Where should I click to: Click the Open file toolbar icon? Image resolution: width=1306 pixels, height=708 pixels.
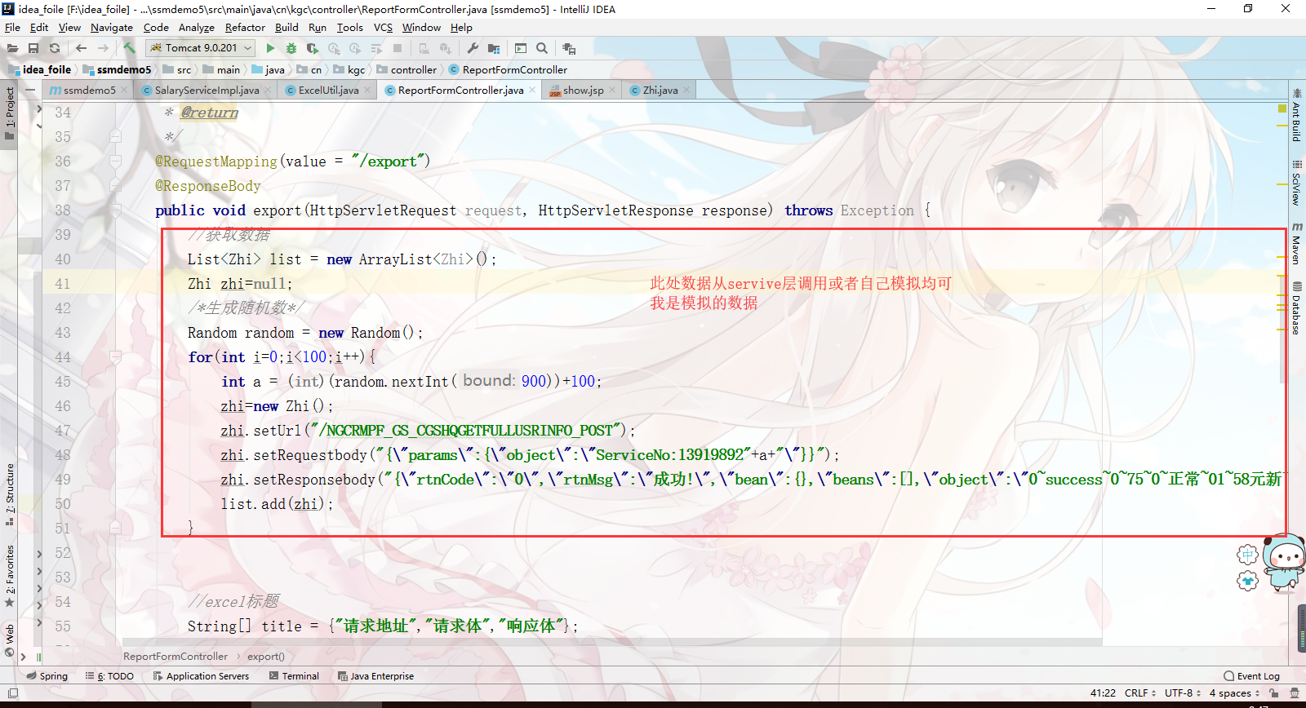coord(12,48)
